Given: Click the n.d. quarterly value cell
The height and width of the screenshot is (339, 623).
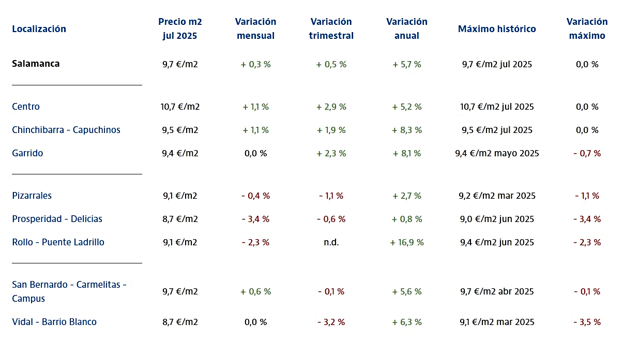Looking at the screenshot, I should (331, 242).
